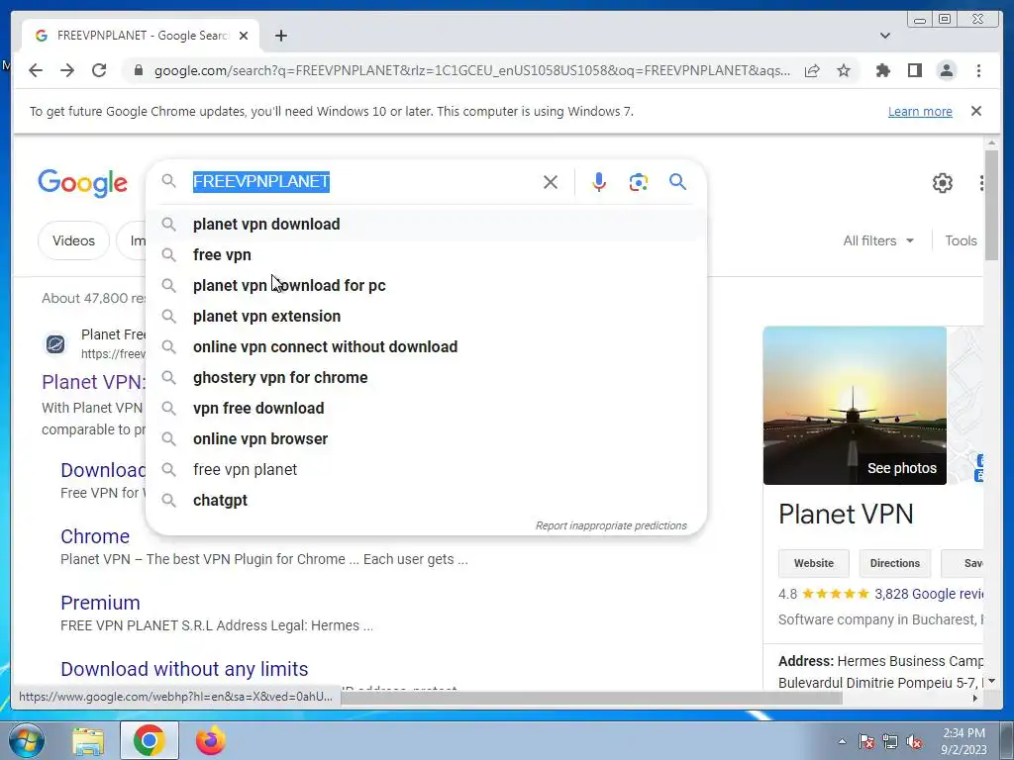Viewport: 1014px width, 760px height.
Task: Choose suggestion ghostery vpn for chrome
Action: (426, 377)
